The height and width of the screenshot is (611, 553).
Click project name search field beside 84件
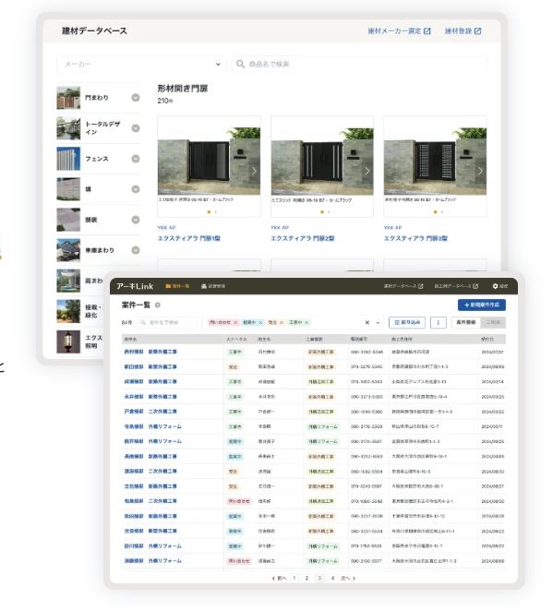(168, 323)
